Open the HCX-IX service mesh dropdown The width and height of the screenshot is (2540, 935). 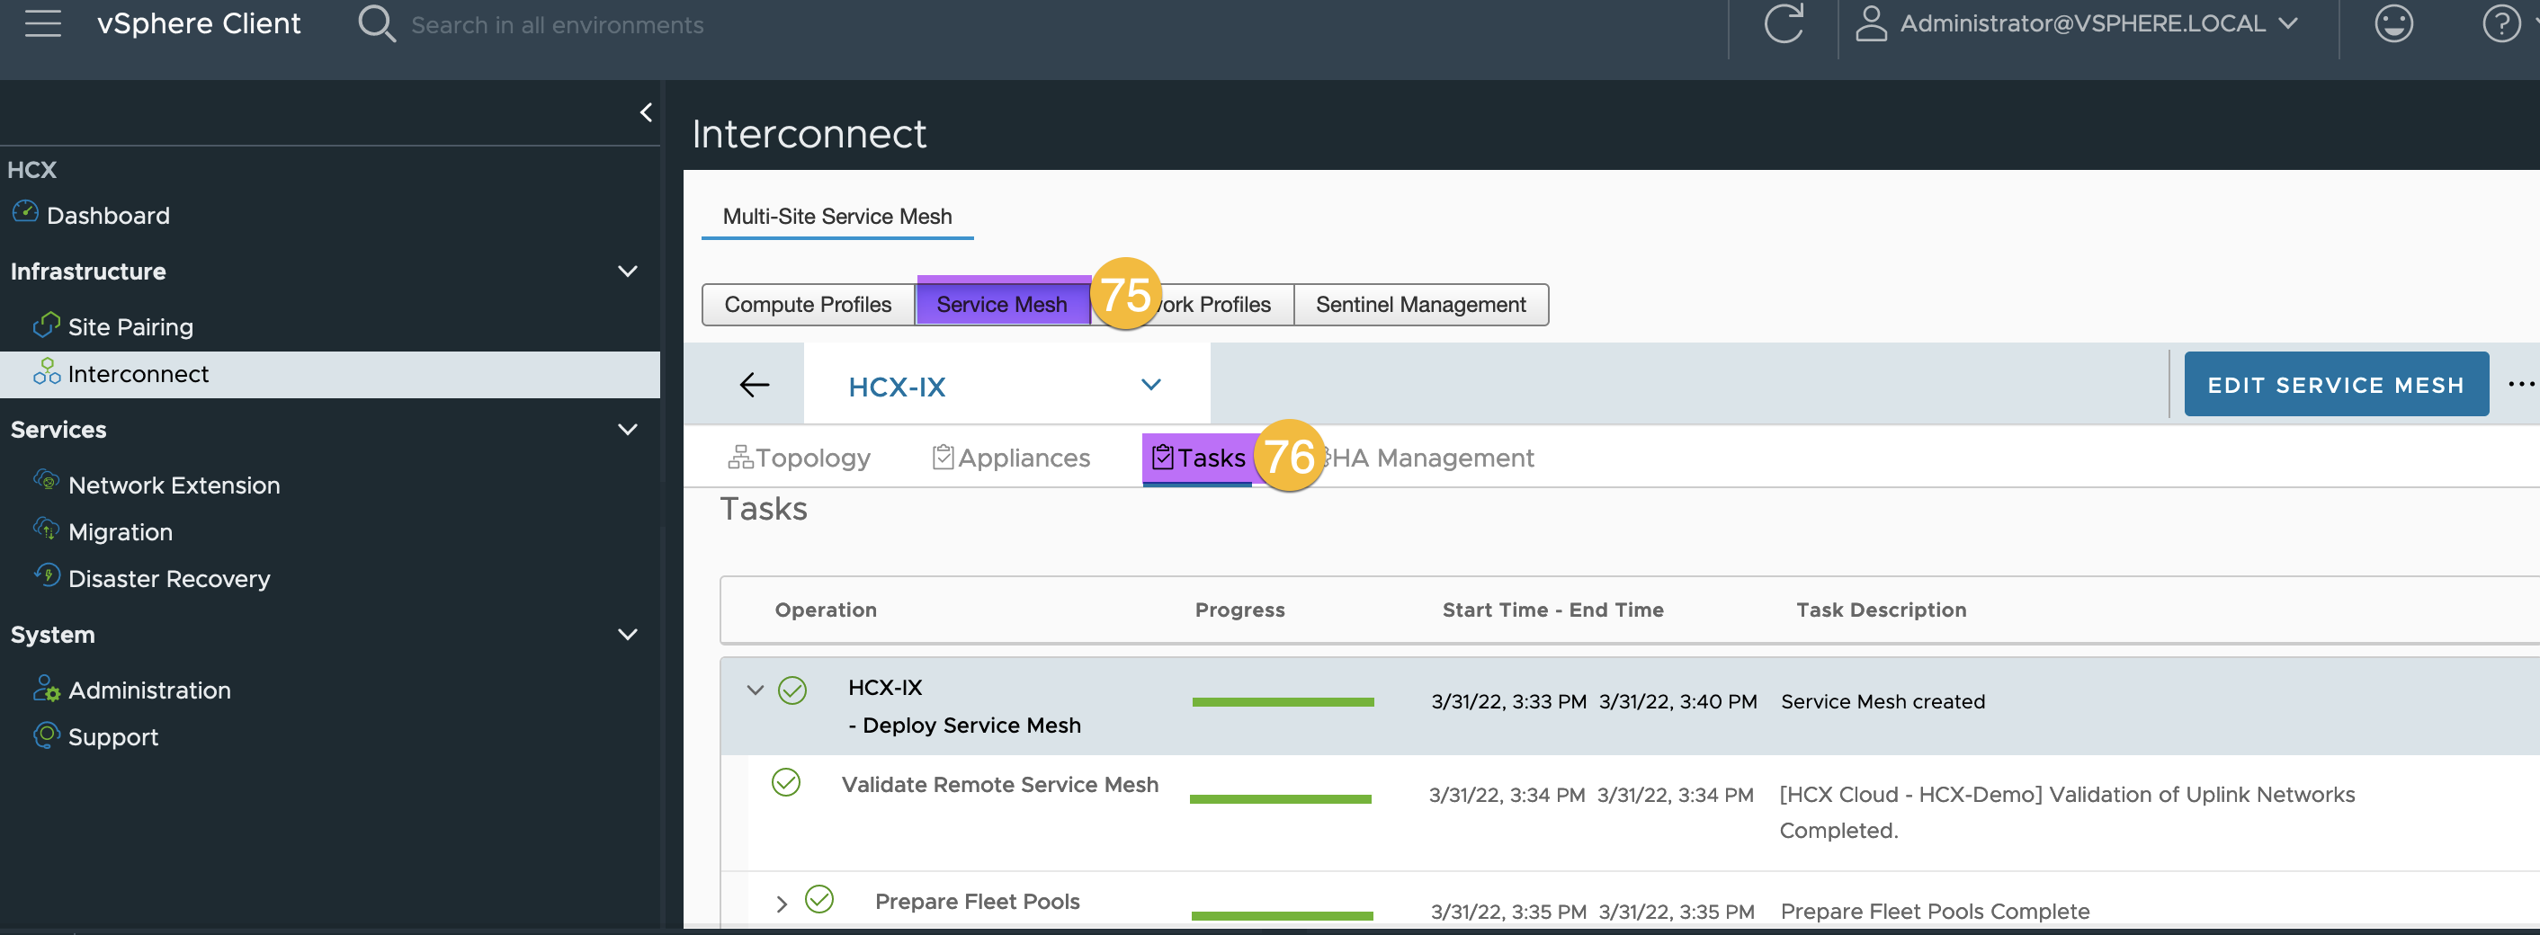(1150, 384)
